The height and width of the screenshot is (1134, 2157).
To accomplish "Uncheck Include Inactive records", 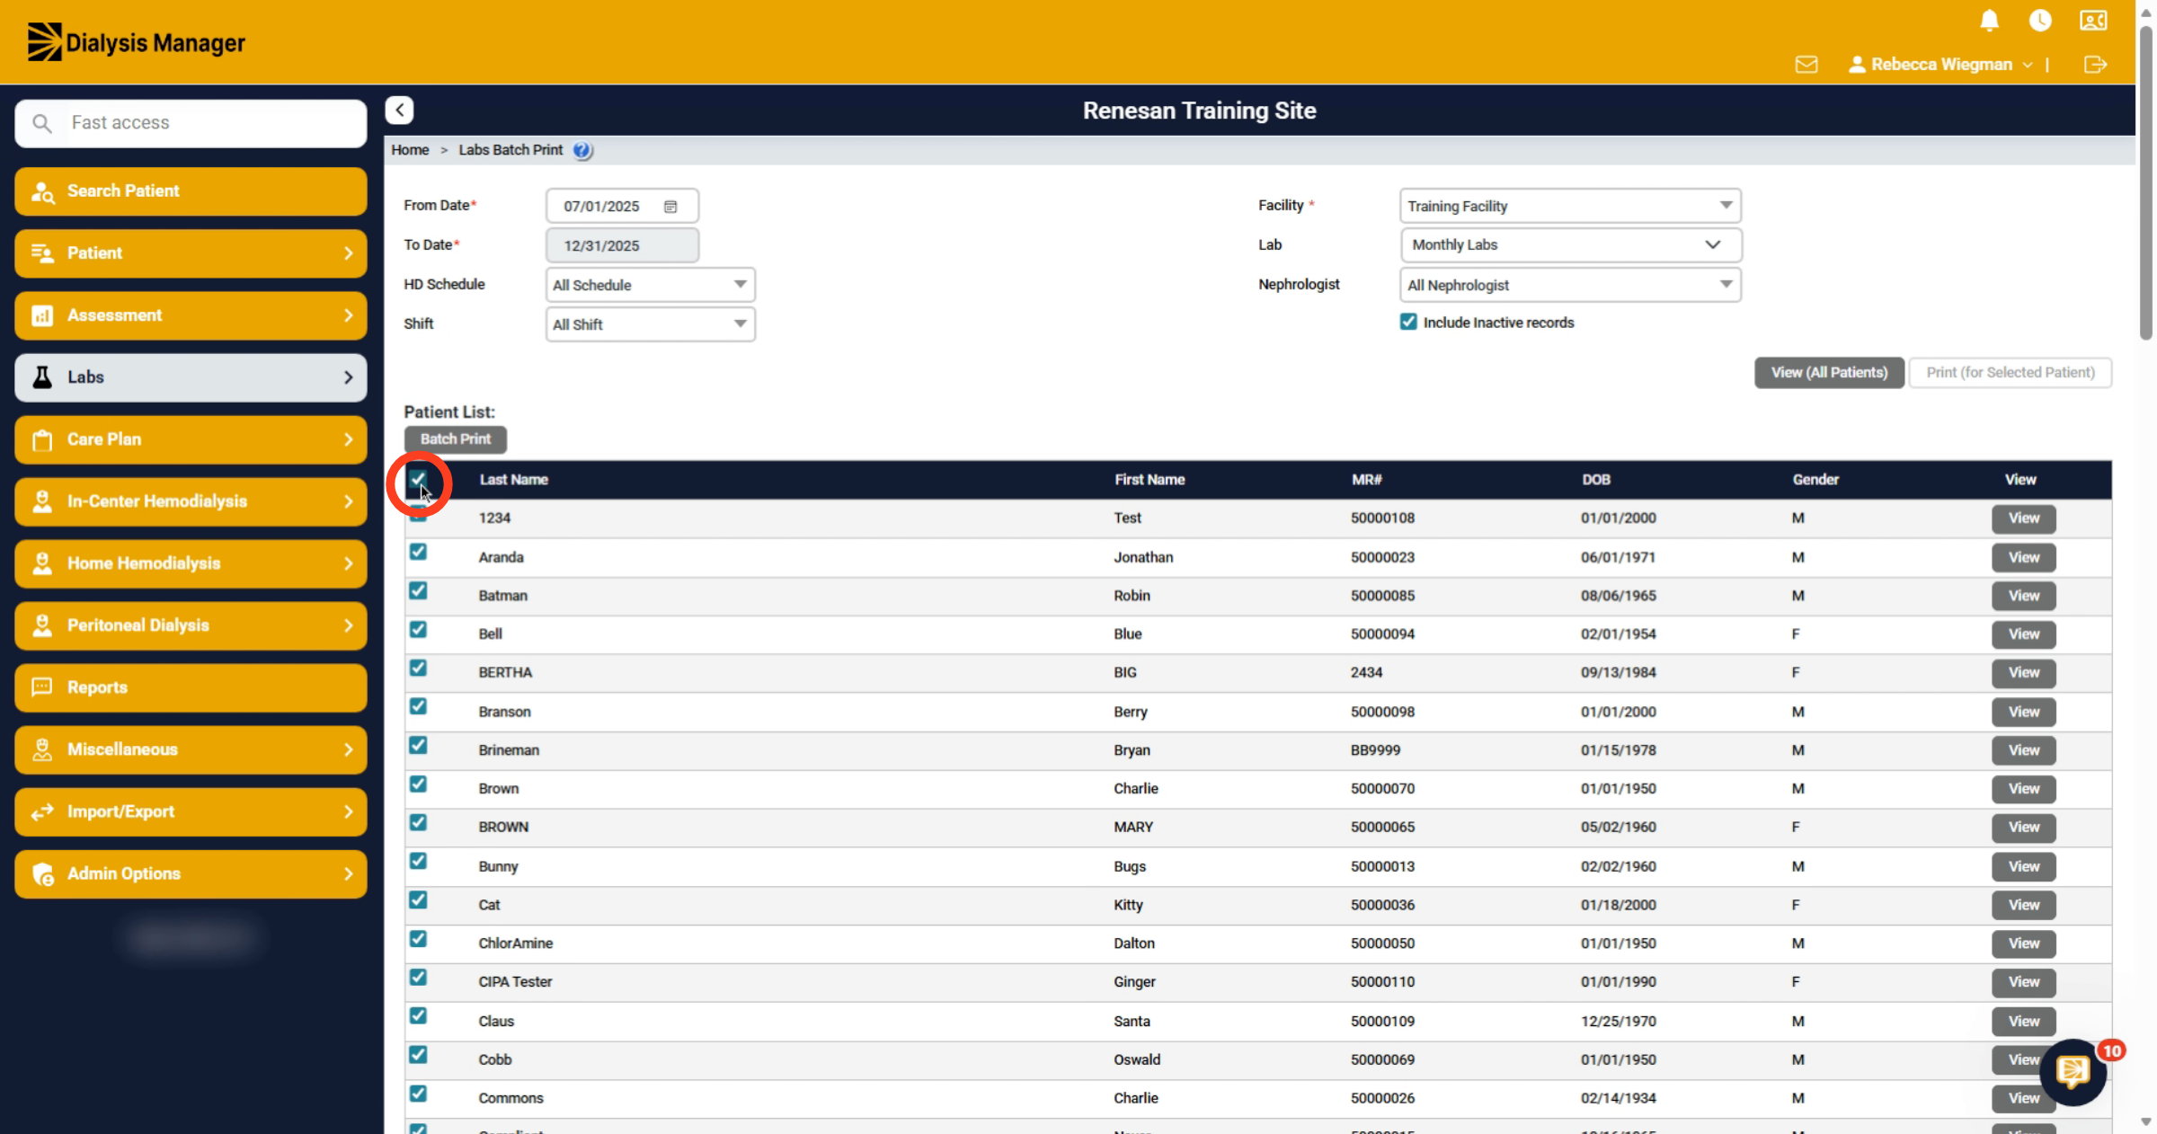I will pyautogui.click(x=1408, y=323).
